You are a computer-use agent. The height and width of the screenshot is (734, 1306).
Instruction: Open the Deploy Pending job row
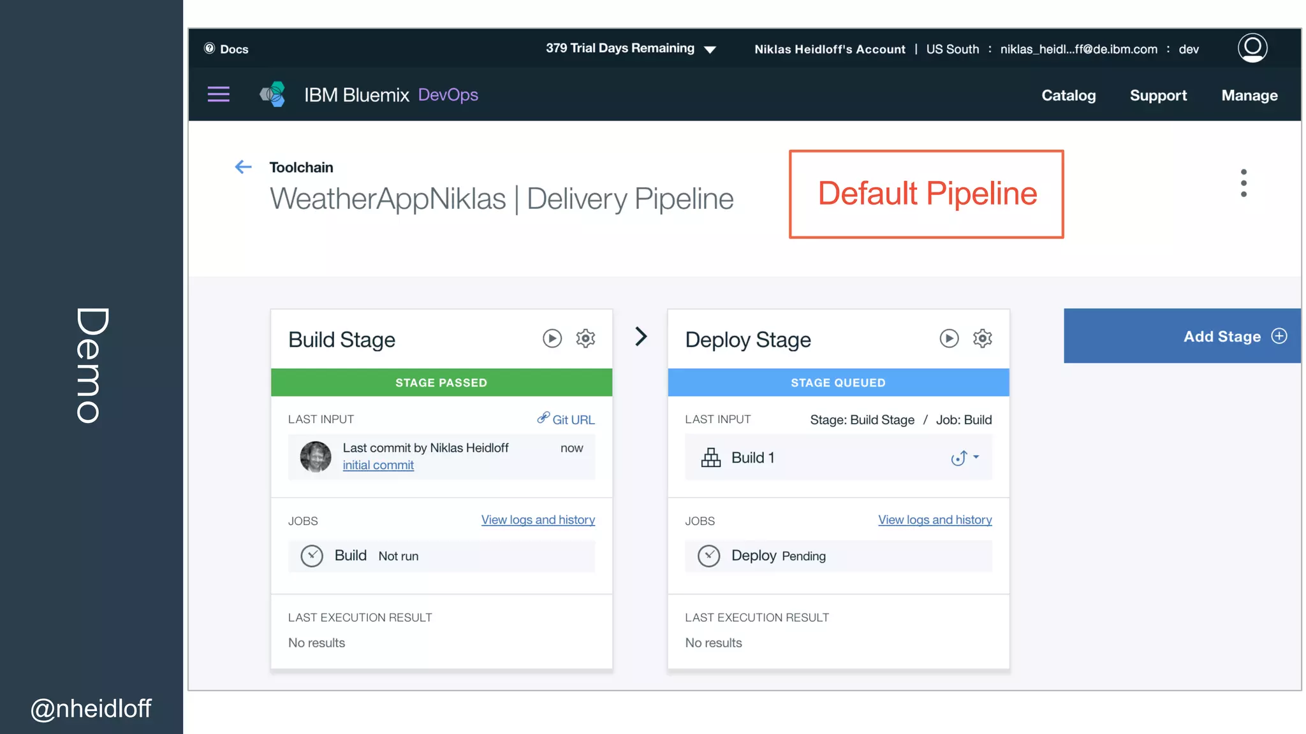[x=839, y=556]
